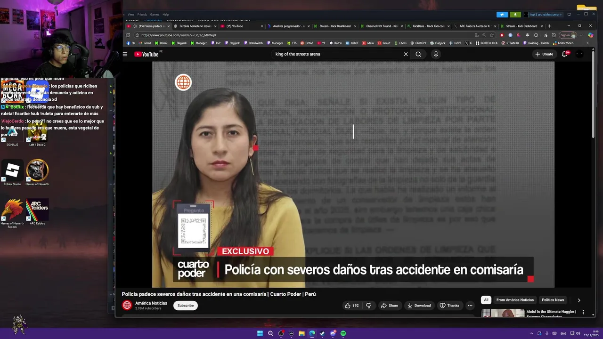This screenshot has height=339, width=603.
Task: Open the Windows Start menu
Action: point(260,333)
